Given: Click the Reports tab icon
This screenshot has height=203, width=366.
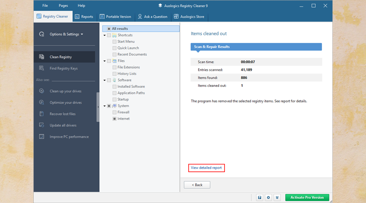Looking at the screenshot, I should [77, 17].
